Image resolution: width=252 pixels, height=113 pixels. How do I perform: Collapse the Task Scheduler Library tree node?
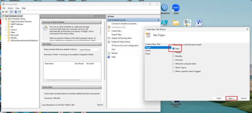[x=3, y=19]
